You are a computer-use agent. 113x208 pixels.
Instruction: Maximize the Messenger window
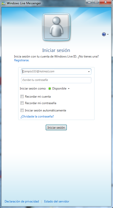pyautogui.click(x=96, y=2)
